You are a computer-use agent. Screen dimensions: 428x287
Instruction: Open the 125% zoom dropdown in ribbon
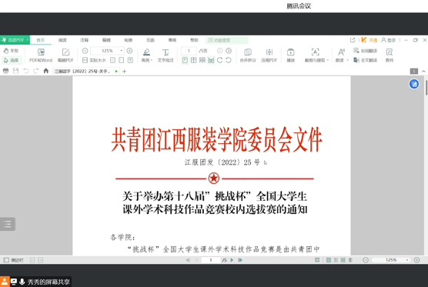click(x=122, y=51)
